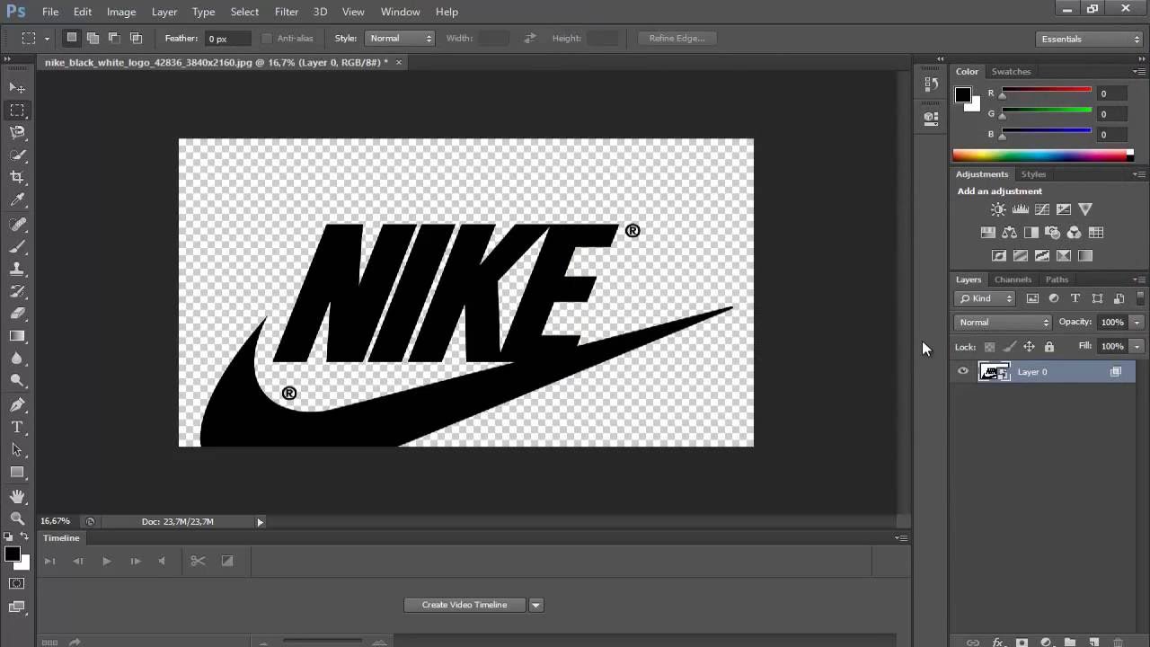Toggle Quick Mask mode icon

[x=17, y=583]
